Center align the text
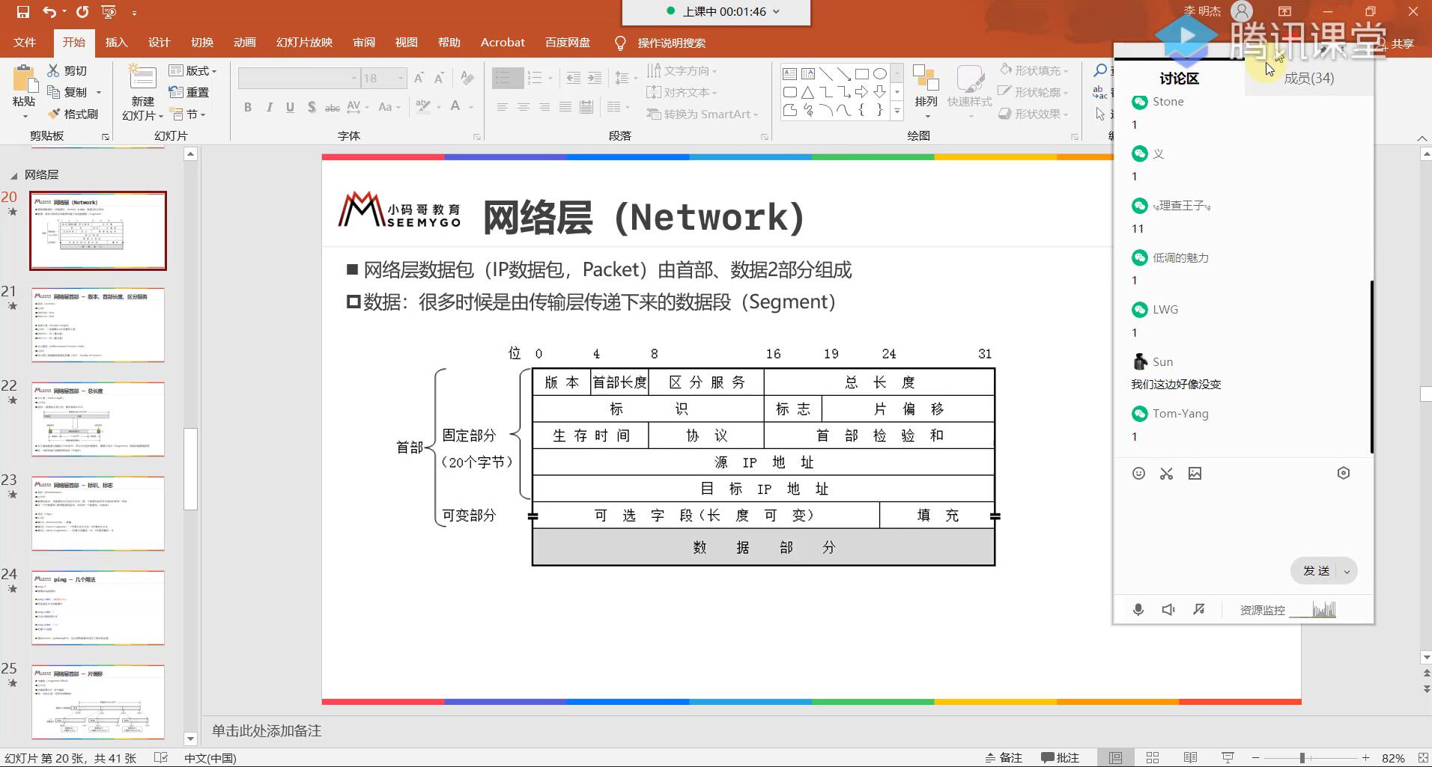The height and width of the screenshot is (767, 1432). [524, 107]
